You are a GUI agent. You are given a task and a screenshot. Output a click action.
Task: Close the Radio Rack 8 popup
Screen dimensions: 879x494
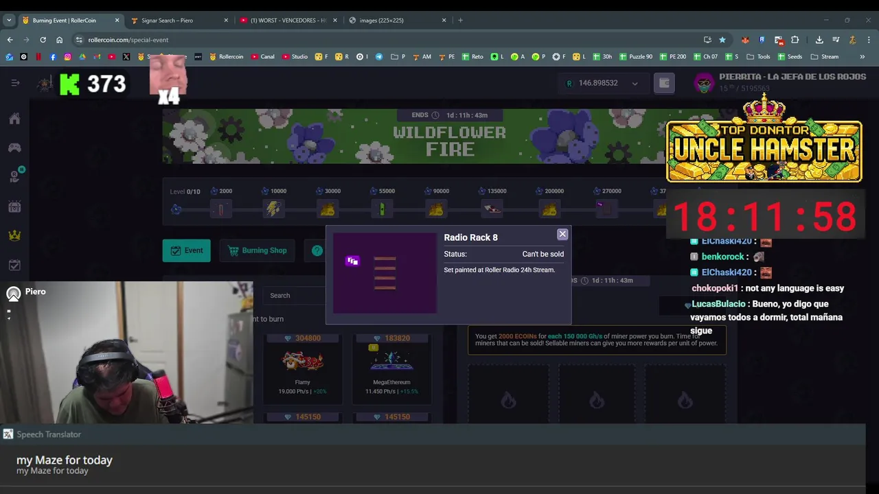(x=562, y=235)
